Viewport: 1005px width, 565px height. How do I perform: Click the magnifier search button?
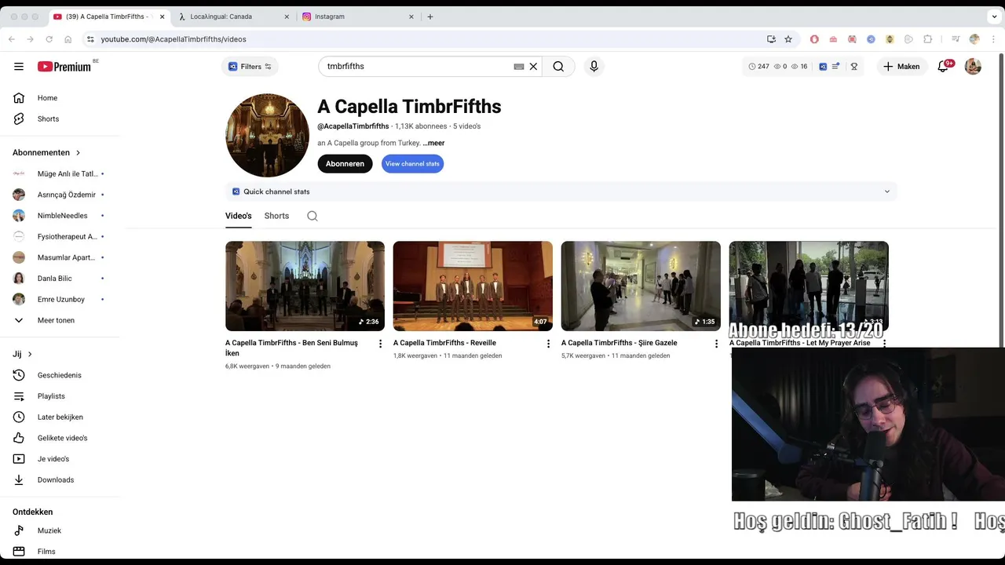(558, 67)
